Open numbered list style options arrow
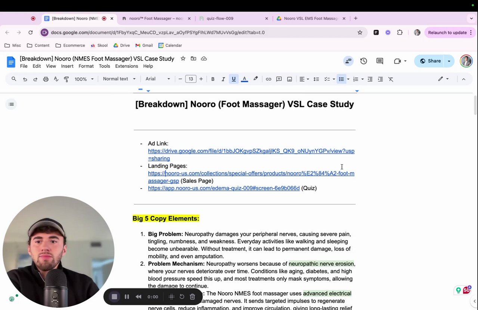The width and height of the screenshot is (478, 310). tap(362, 79)
